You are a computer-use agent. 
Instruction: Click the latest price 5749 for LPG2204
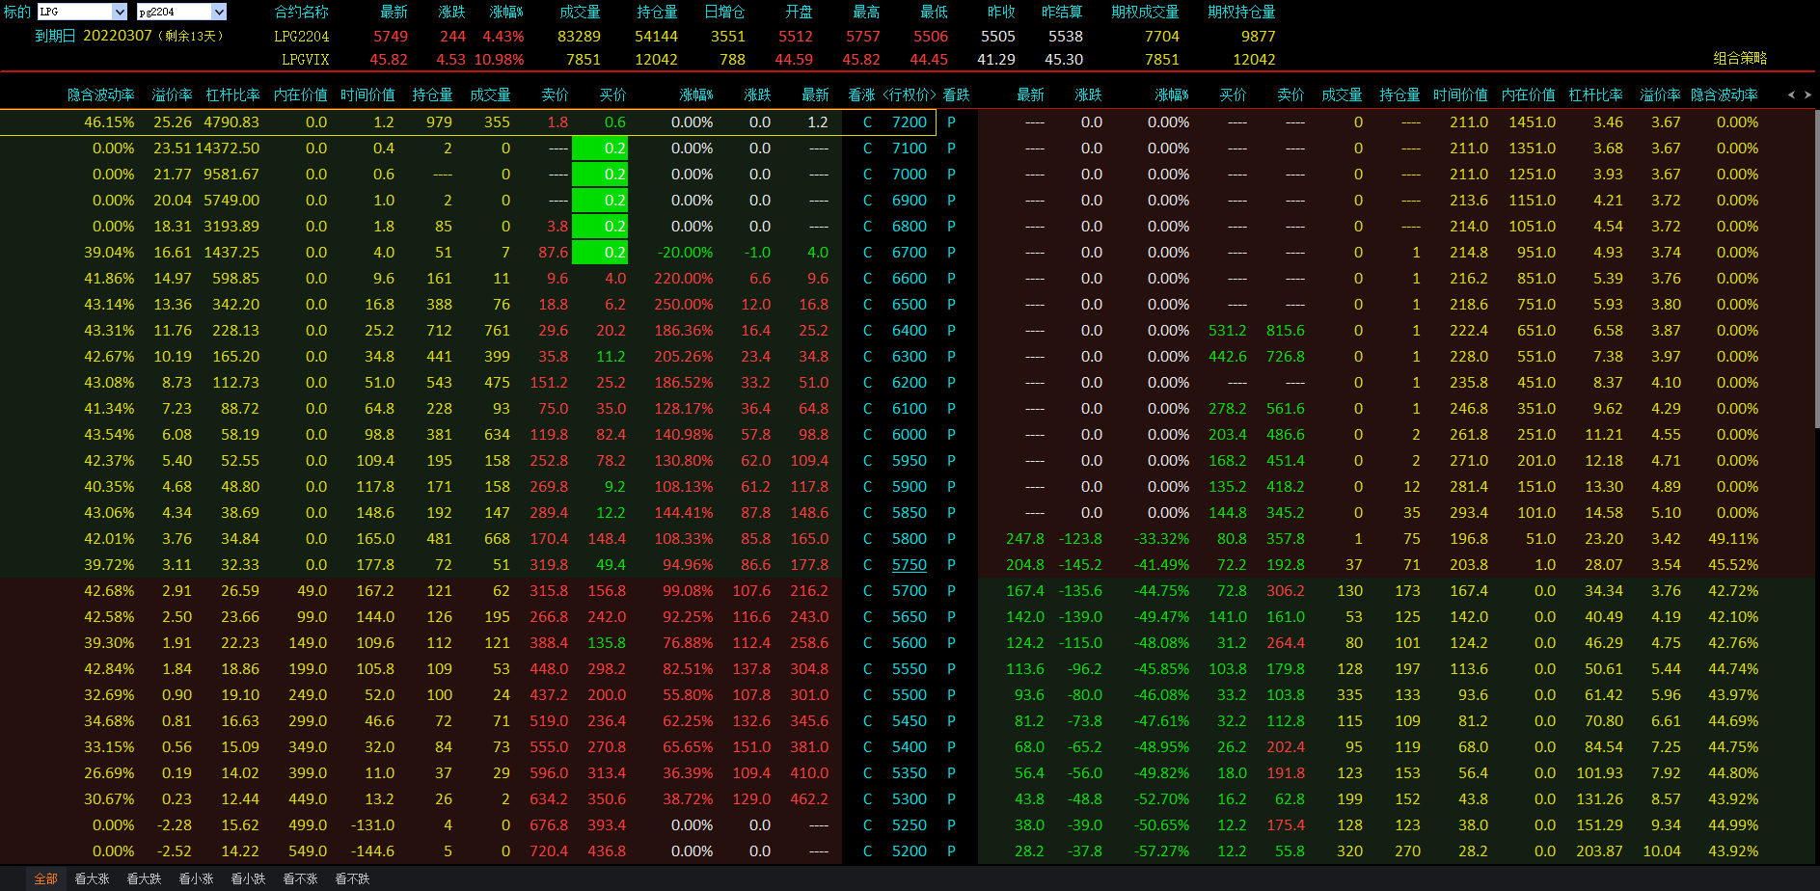click(391, 37)
